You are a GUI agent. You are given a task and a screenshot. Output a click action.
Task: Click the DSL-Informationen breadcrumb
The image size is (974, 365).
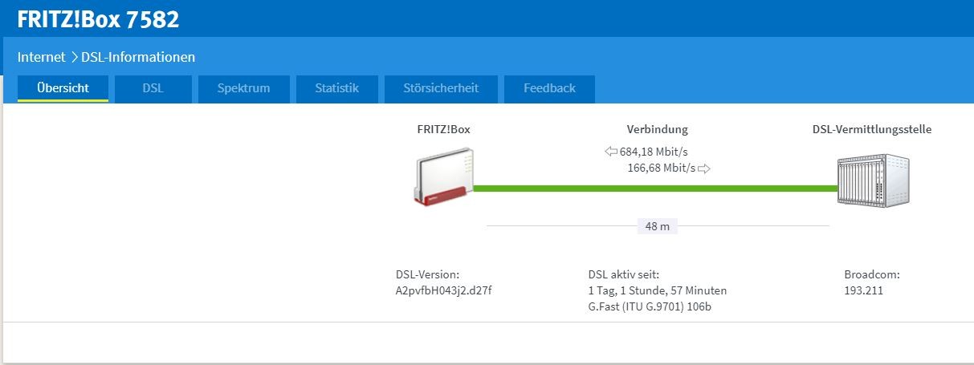click(138, 58)
